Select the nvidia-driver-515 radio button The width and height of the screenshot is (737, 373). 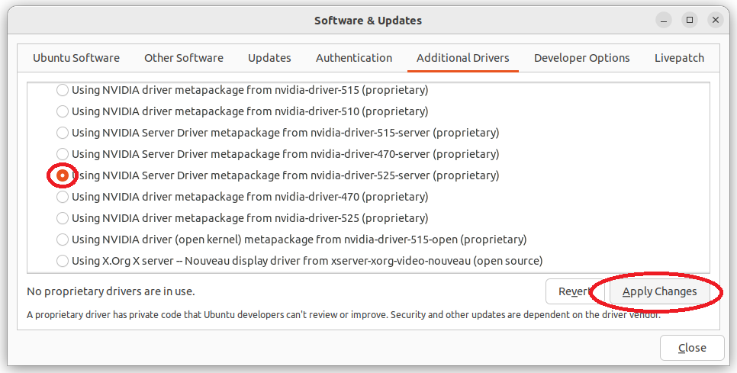[63, 90]
